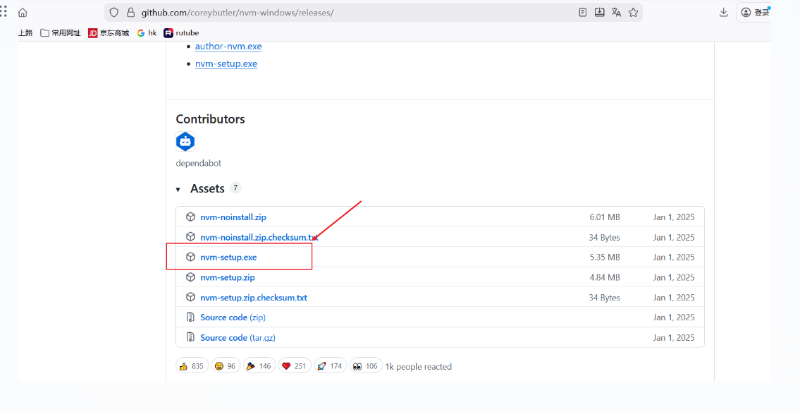The image size is (800, 412).
Task: Click the 1k people reacted text
Action: 419,367
